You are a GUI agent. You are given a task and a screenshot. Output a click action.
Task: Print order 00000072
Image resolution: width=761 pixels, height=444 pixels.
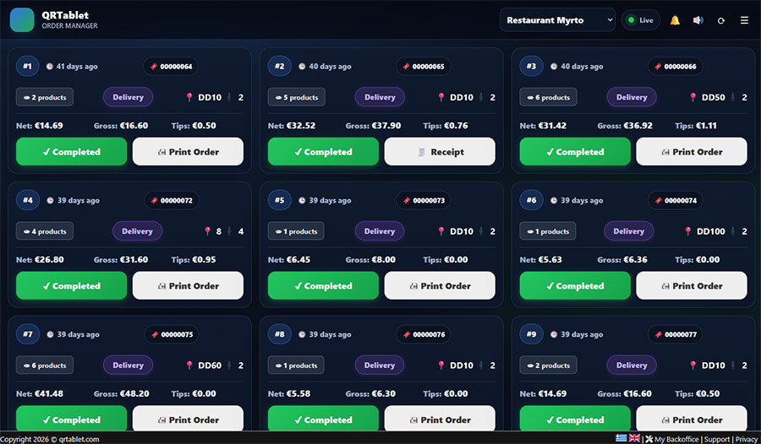click(x=188, y=285)
